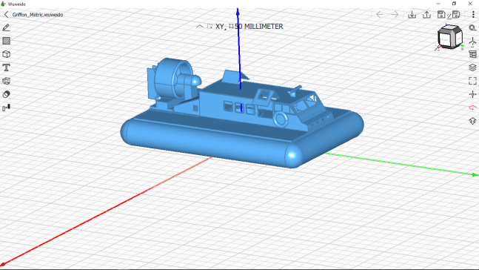Redo with the right arrow
Image resolution: width=479 pixels, height=270 pixels.
(x=395, y=14)
